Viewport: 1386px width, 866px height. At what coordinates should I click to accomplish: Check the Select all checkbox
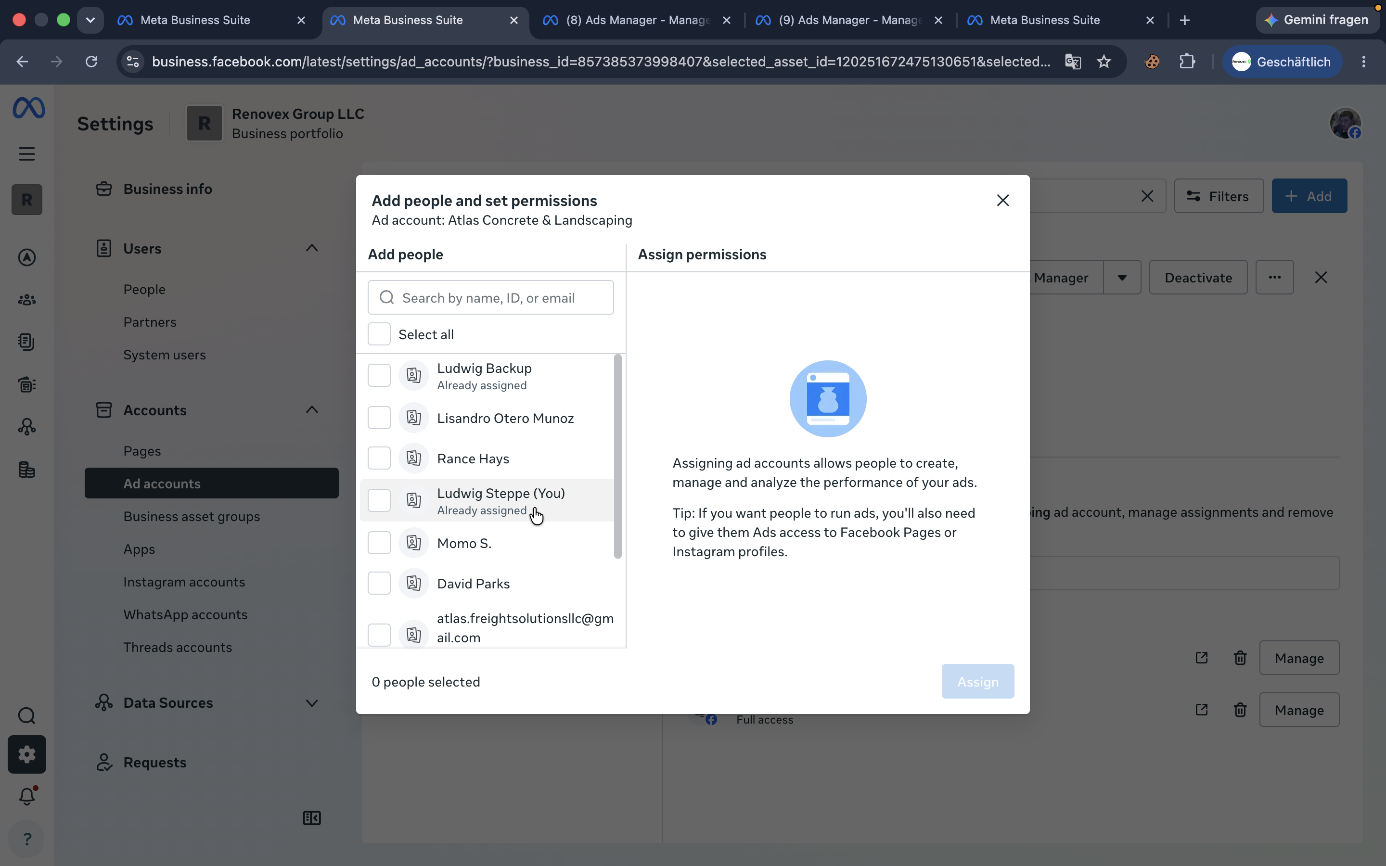(379, 334)
